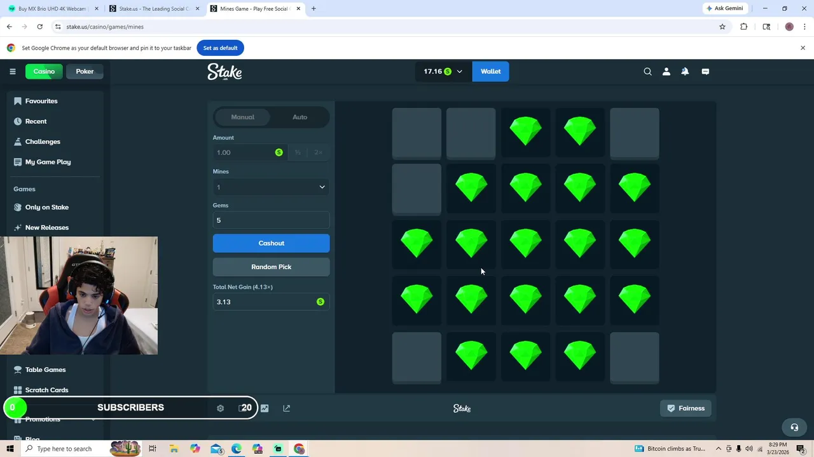Open the Stake hamburger menu
The height and width of the screenshot is (457, 814).
tap(12, 72)
